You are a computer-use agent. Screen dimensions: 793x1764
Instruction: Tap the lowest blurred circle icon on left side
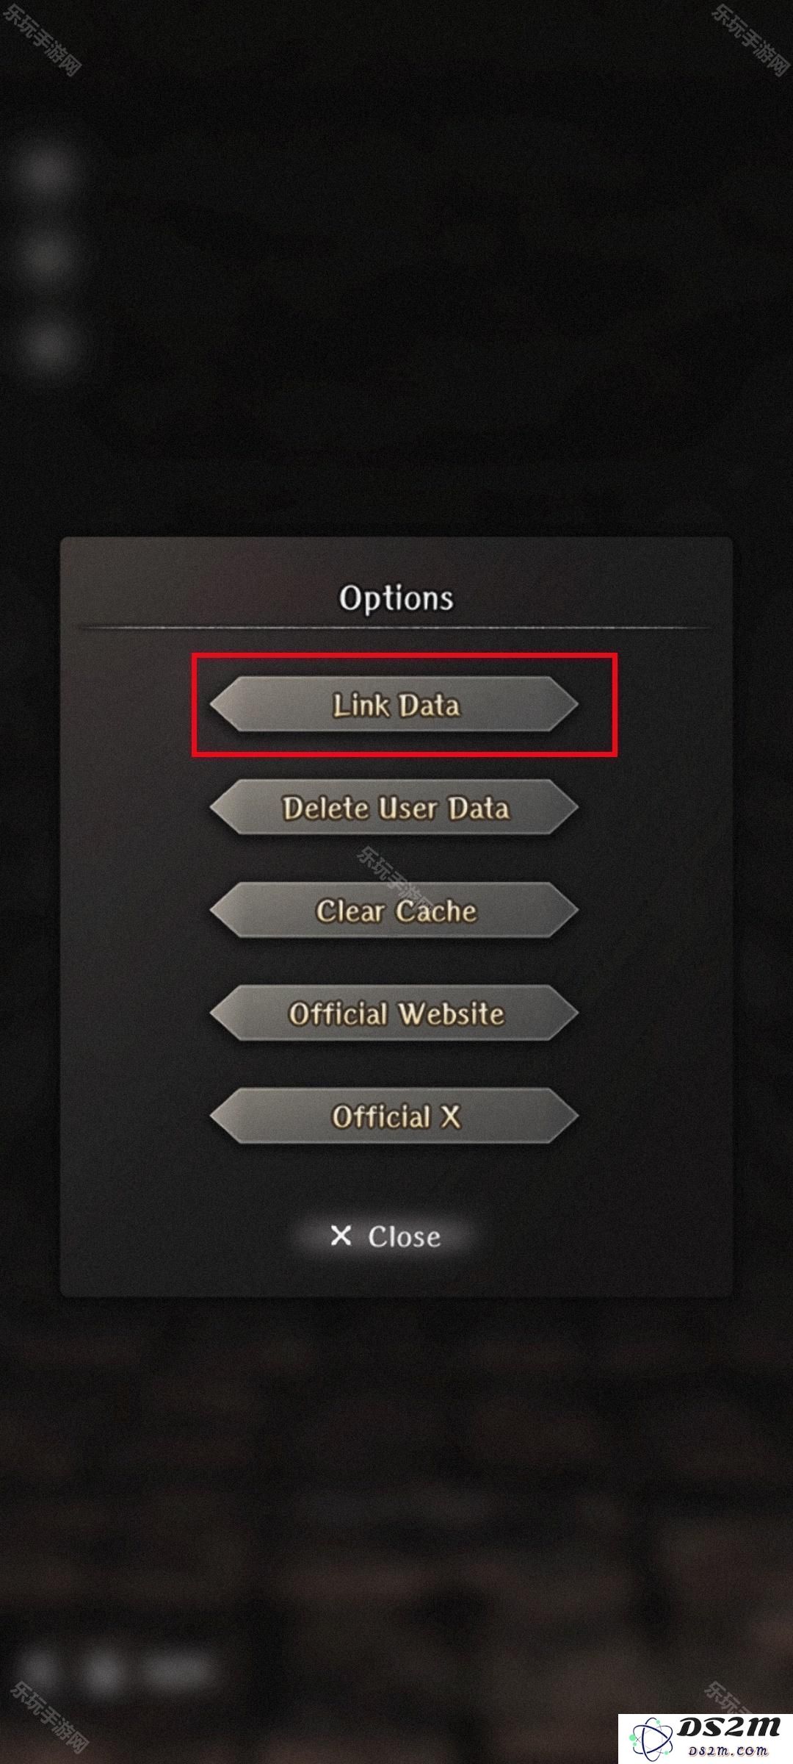coord(46,344)
